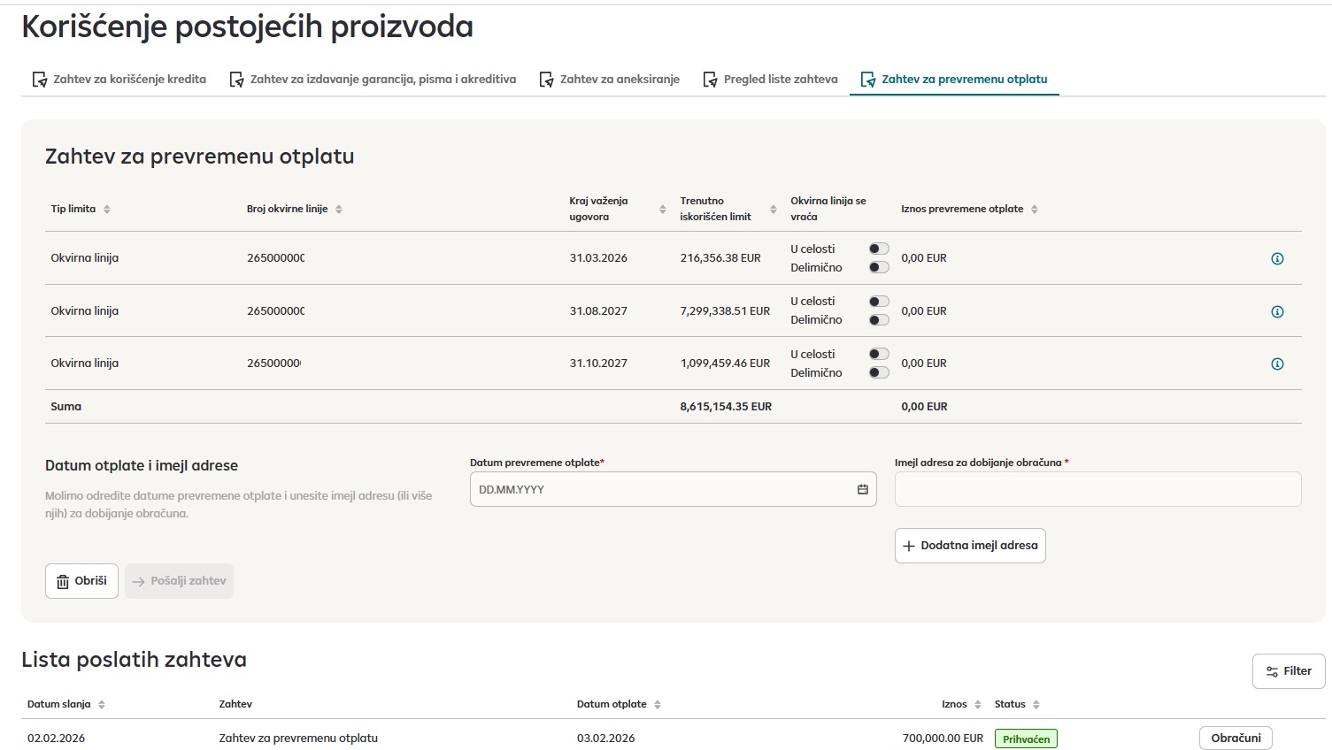Toggle U celosti for 31.03.2026 line
The image size is (1332, 750).
(x=879, y=249)
